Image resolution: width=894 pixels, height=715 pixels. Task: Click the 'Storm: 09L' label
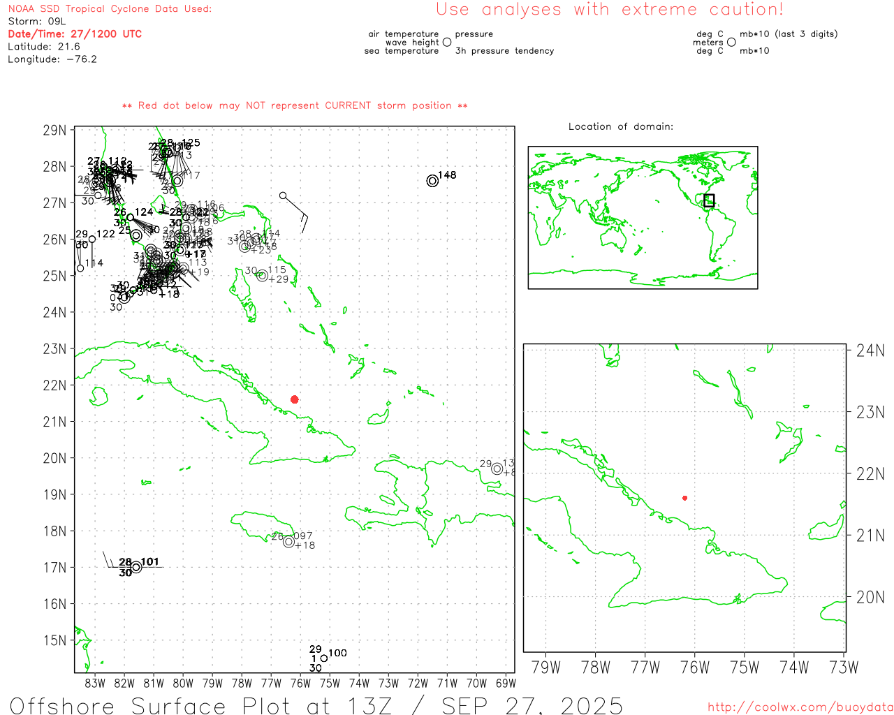tap(37, 21)
